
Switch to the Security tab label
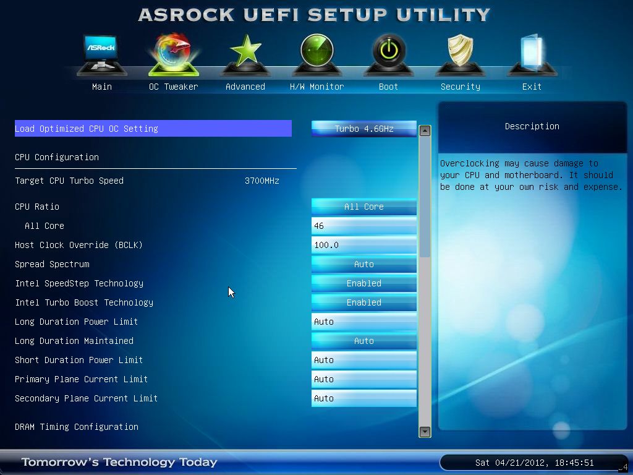coord(460,87)
